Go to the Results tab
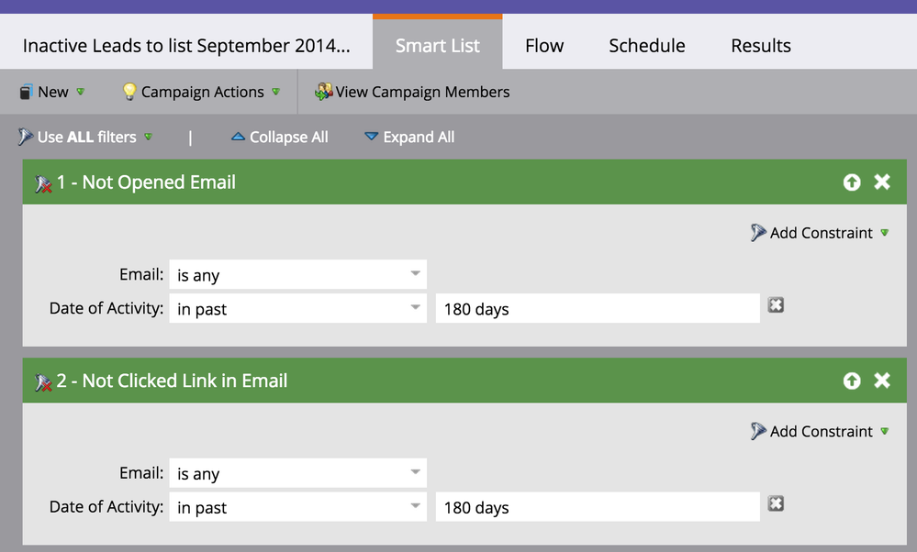The width and height of the screenshot is (917, 552). 761,46
